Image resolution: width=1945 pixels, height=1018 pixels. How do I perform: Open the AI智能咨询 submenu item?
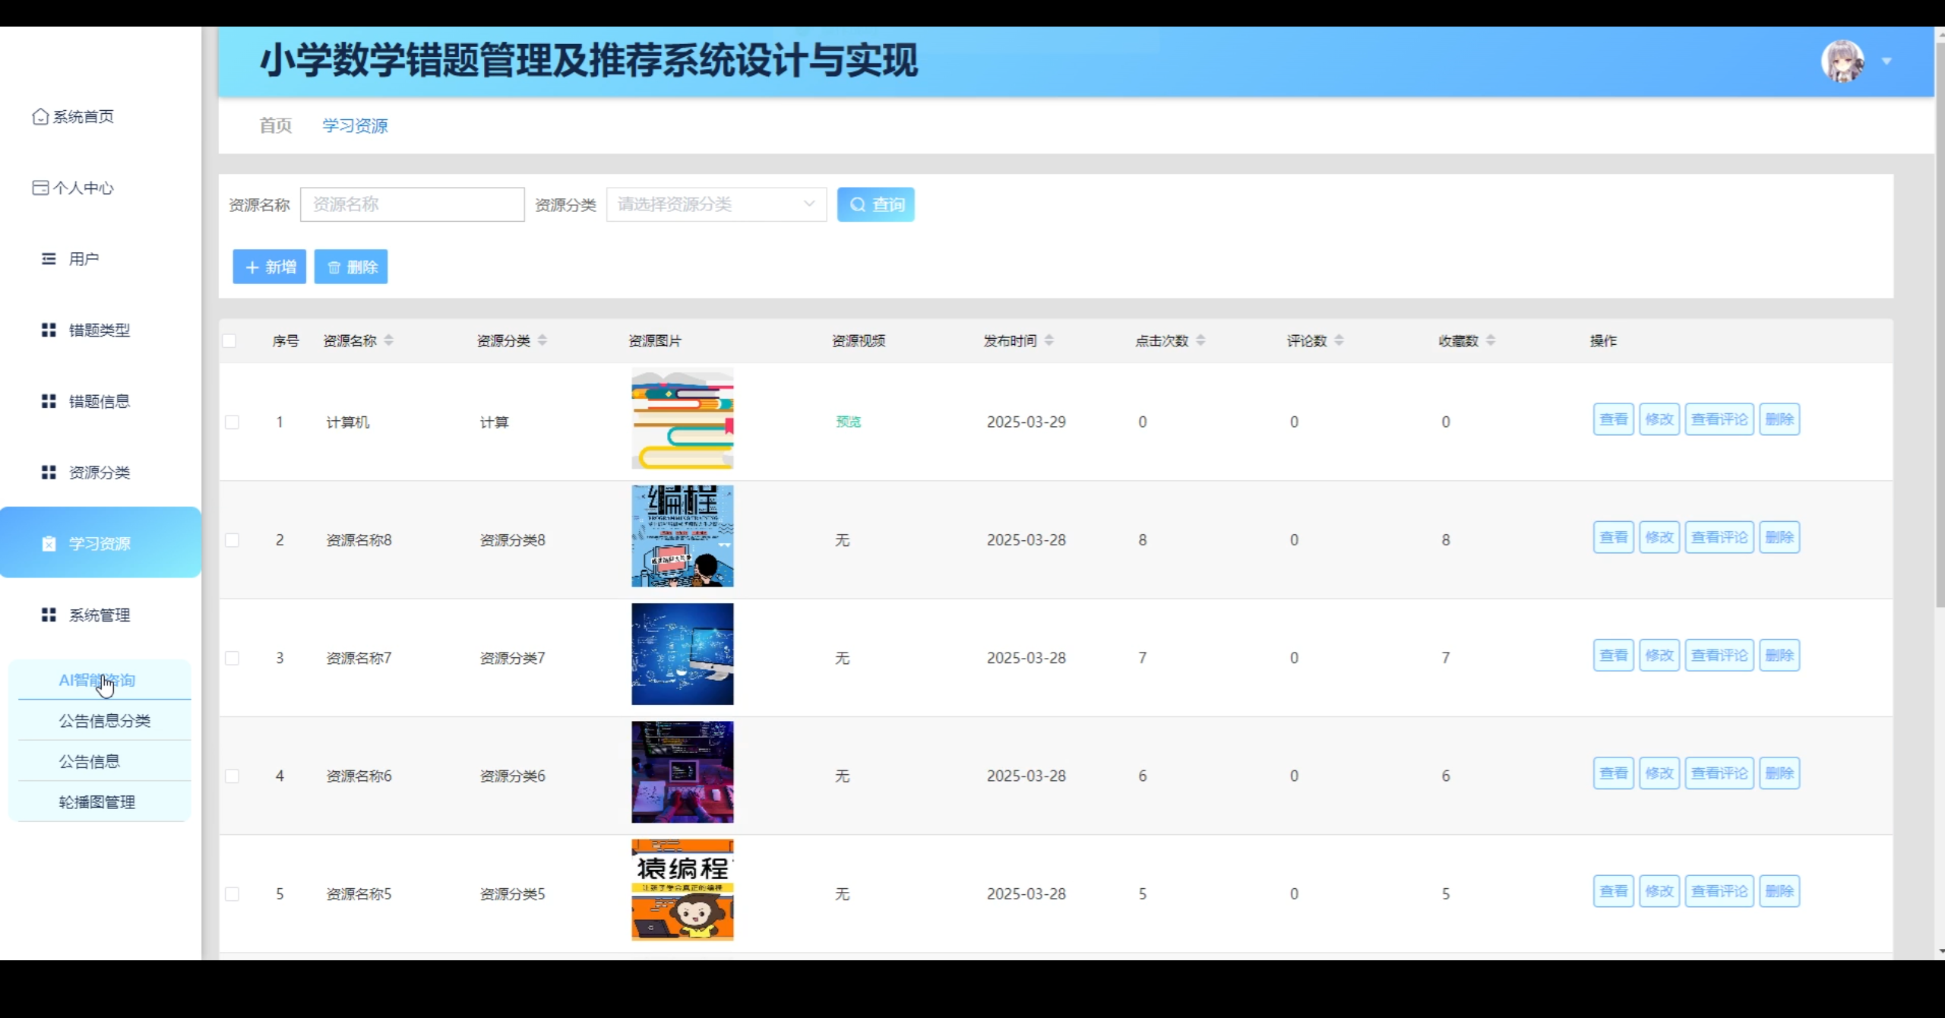pos(97,680)
